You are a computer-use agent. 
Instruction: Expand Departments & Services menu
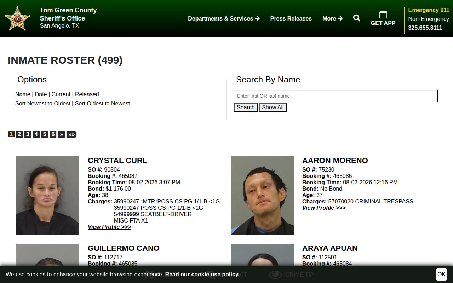coord(224,18)
